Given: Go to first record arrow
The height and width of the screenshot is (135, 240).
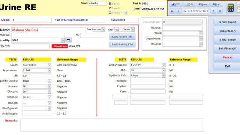Looking at the screenshot, I should pos(172,11).
